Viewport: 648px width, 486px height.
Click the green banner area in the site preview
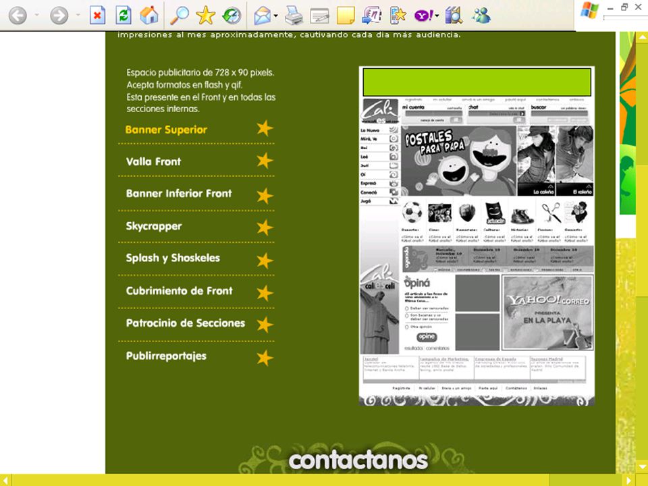coord(477,82)
